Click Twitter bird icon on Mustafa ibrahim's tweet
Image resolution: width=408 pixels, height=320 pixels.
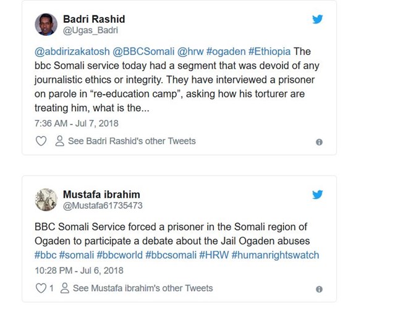tap(317, 195)
